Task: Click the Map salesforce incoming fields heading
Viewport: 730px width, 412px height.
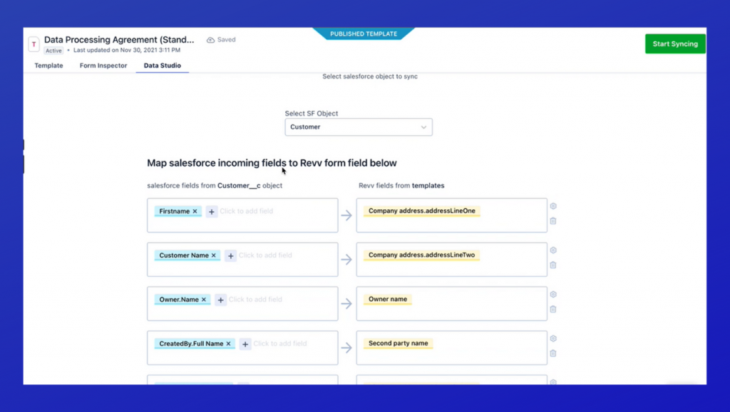Action: pos(272,163)
